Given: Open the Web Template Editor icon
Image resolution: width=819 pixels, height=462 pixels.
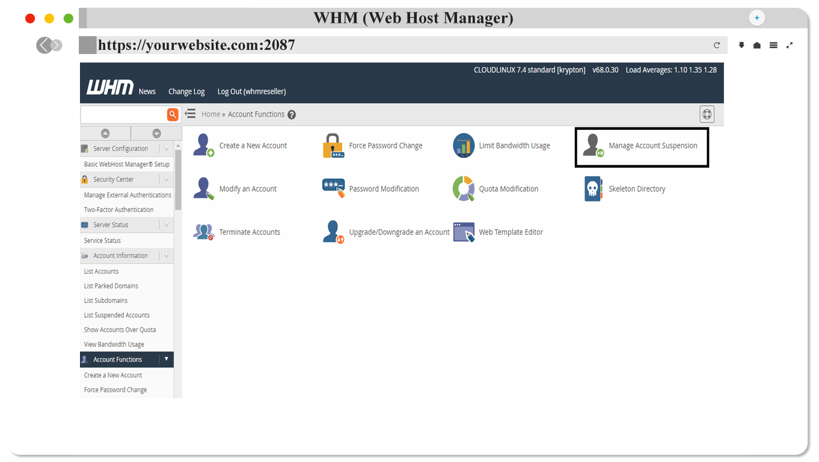Looking at the screenshot, I should point(464,232).
